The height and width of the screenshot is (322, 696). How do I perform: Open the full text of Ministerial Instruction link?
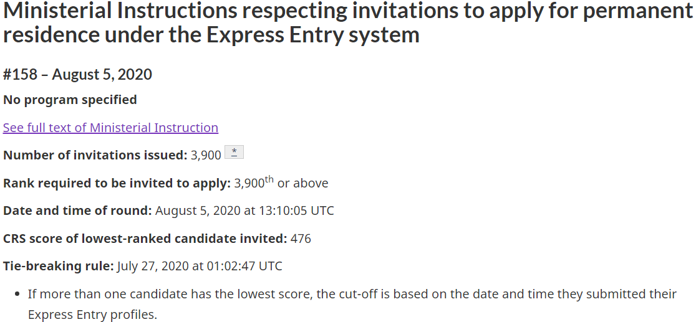tap(110, 128)
